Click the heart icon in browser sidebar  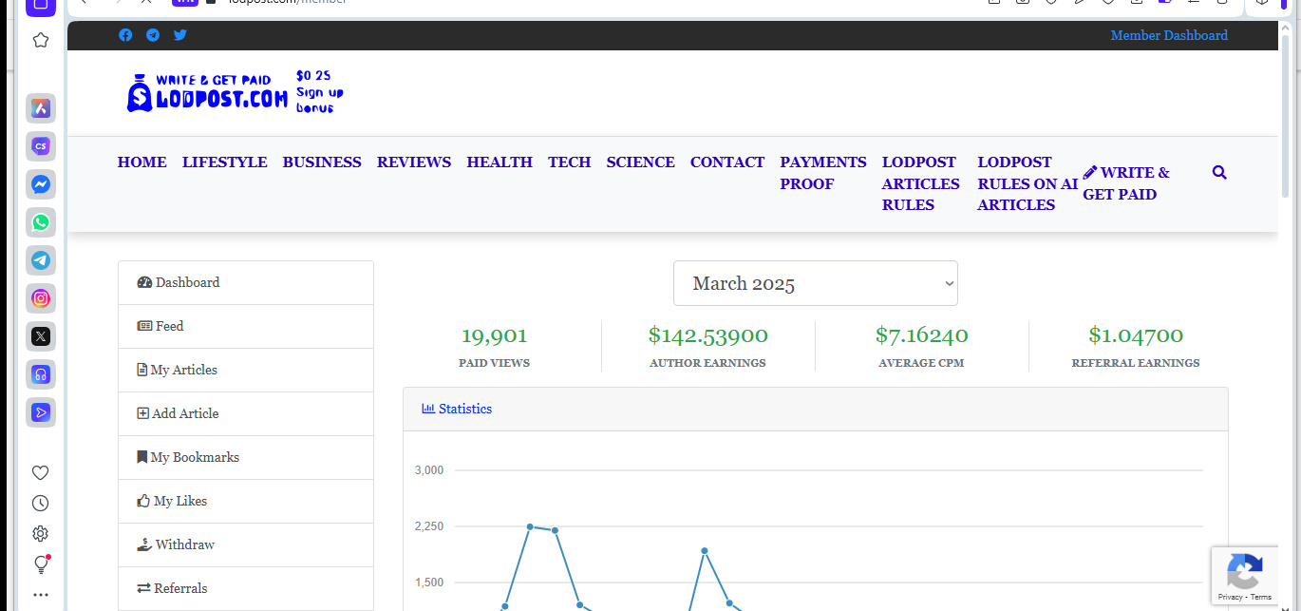click(41, 473)
